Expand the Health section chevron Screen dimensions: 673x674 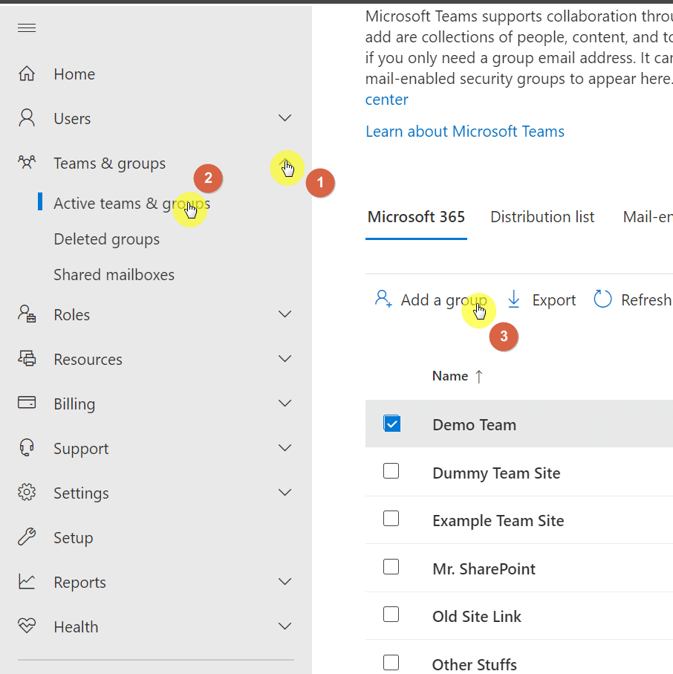point(285,626)
